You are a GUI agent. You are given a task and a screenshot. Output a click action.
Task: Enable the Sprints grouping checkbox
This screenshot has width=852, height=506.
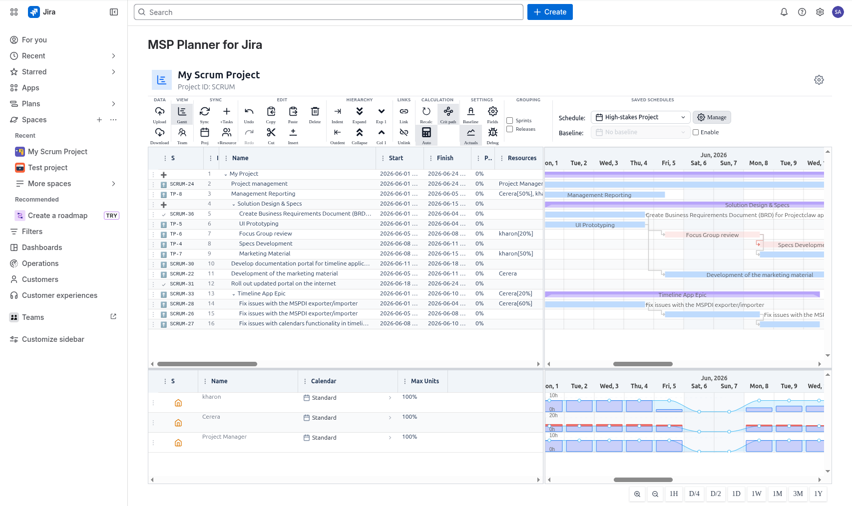[510, 121]
